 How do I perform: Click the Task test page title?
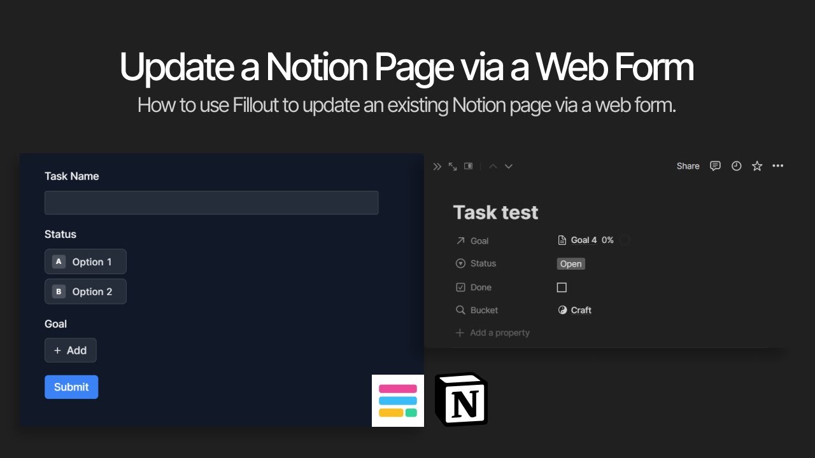495,212
